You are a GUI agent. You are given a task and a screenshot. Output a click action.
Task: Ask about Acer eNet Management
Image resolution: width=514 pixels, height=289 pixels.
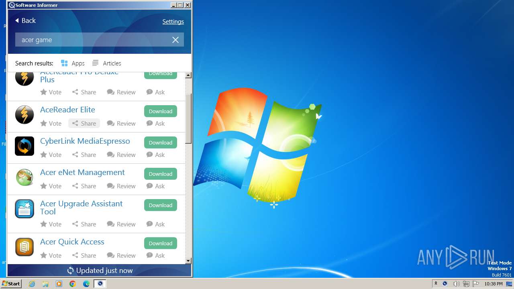pos(155,186)
